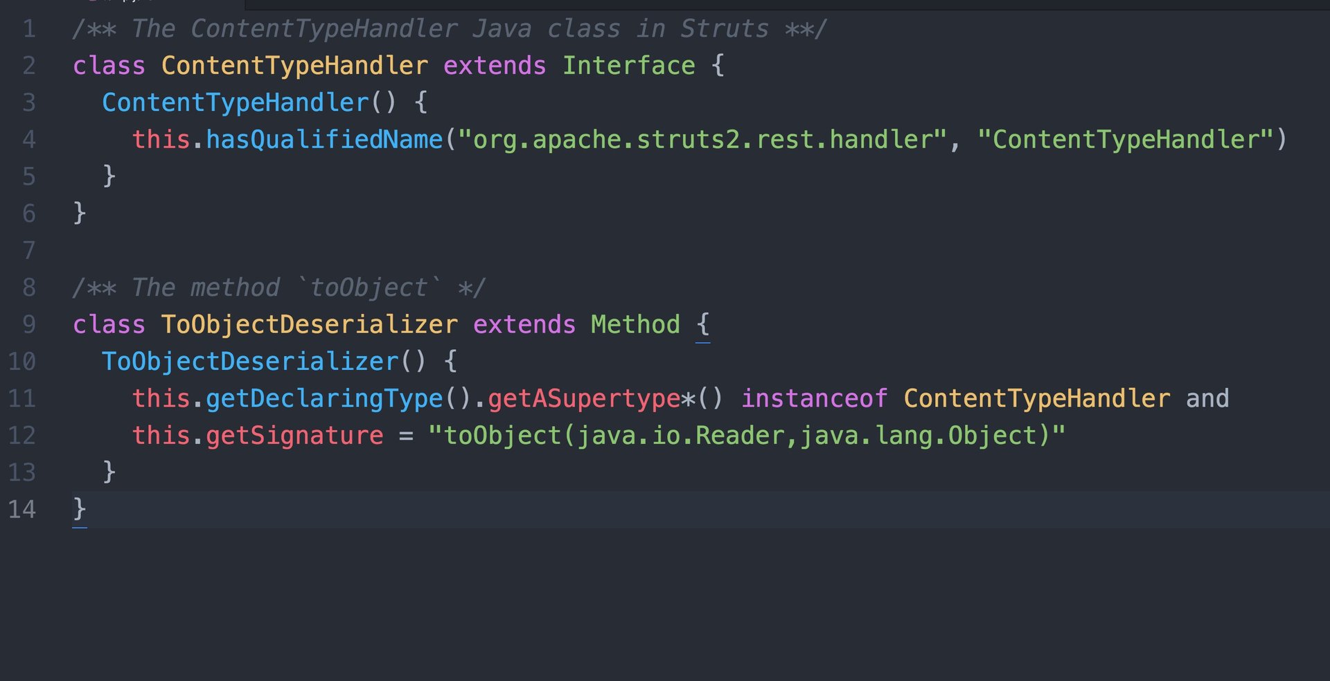Click 'getSignature' on line 12

(x=294, y=435)
